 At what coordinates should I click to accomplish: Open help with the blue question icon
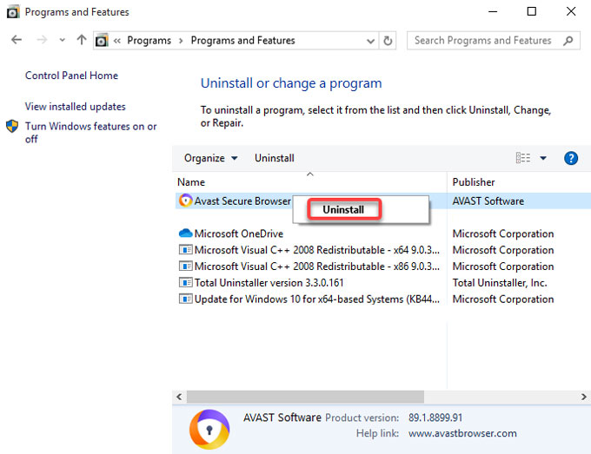coord(571,158)
